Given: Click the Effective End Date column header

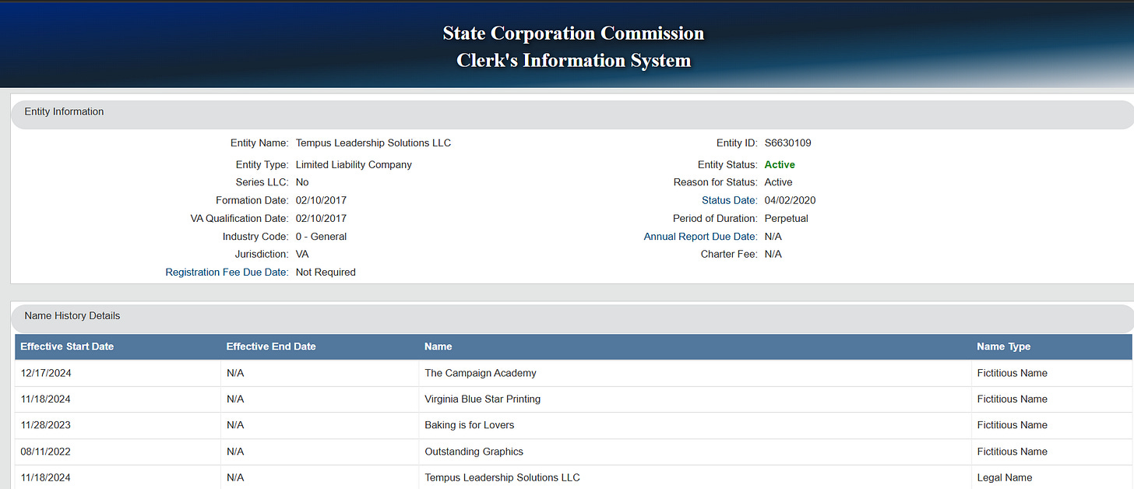Looking at the screenshot, I should tap(271, 347).
